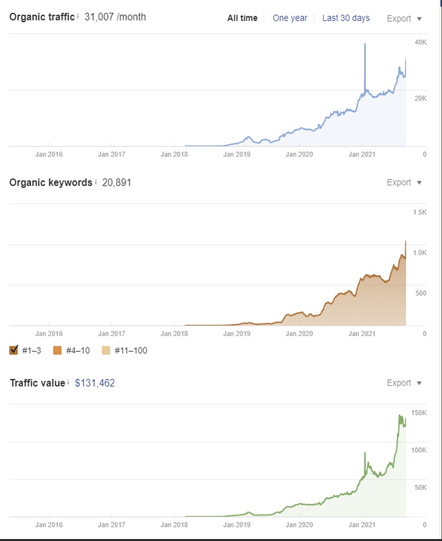Screen dimensions: 442x541
Task: Open Export dropdown for Traffic value
Action: 404,383
